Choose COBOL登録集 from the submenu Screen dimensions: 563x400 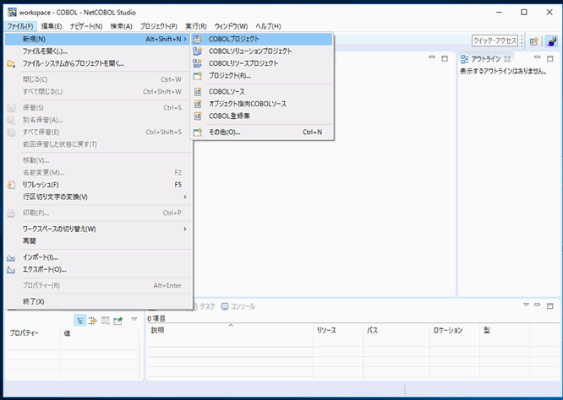tap(262, 116)
